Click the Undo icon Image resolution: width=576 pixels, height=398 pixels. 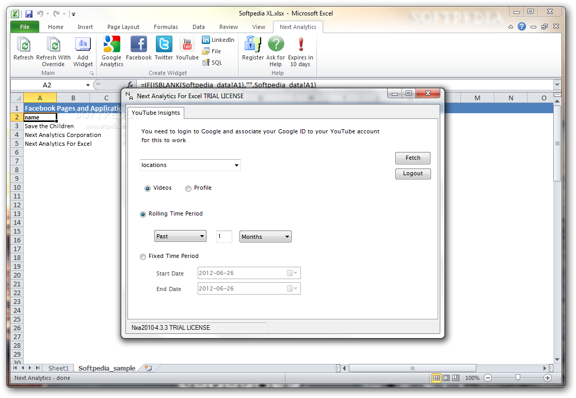pyautogui.click(x=40, y=14)
